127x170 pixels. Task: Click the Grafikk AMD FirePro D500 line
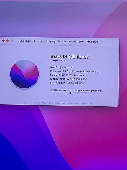point(68,79)
